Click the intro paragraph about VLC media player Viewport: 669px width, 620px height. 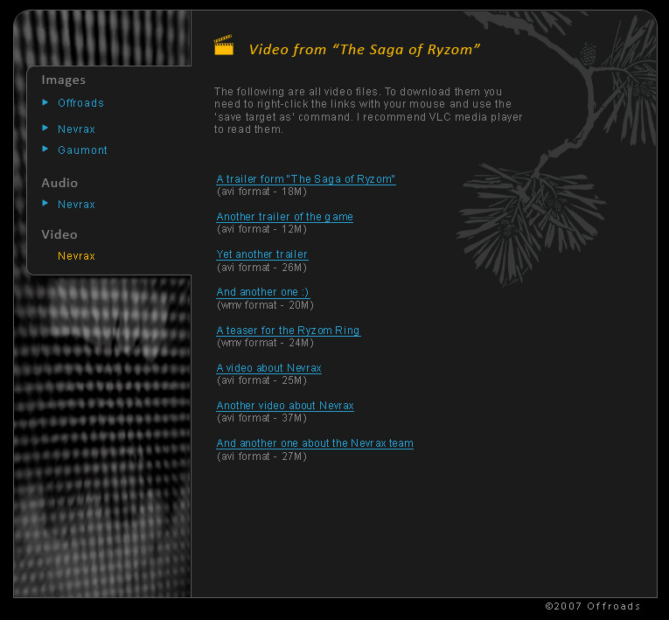click(x=368, y=110)
